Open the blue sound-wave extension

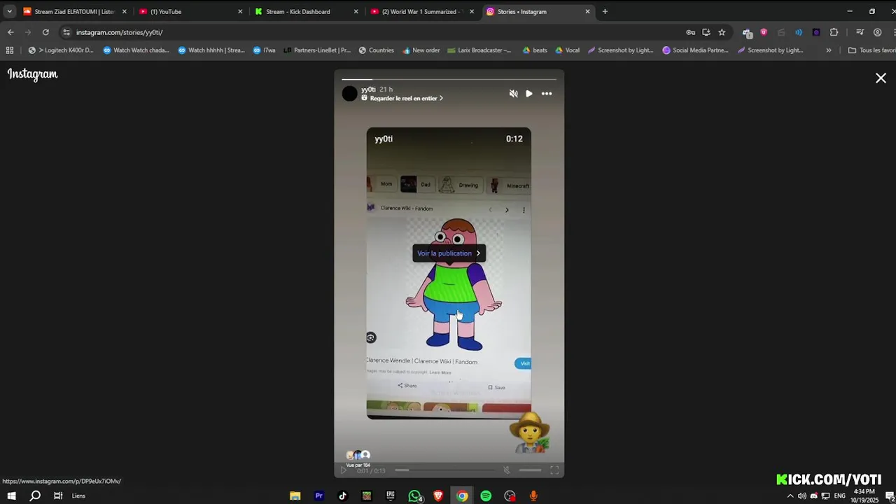point(799,32)
